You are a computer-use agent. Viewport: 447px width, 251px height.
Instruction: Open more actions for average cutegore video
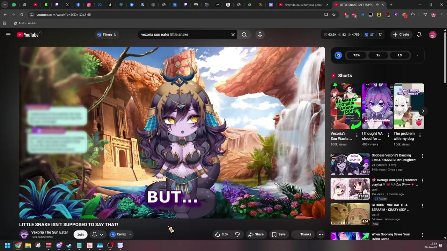[x=422, y=181]
